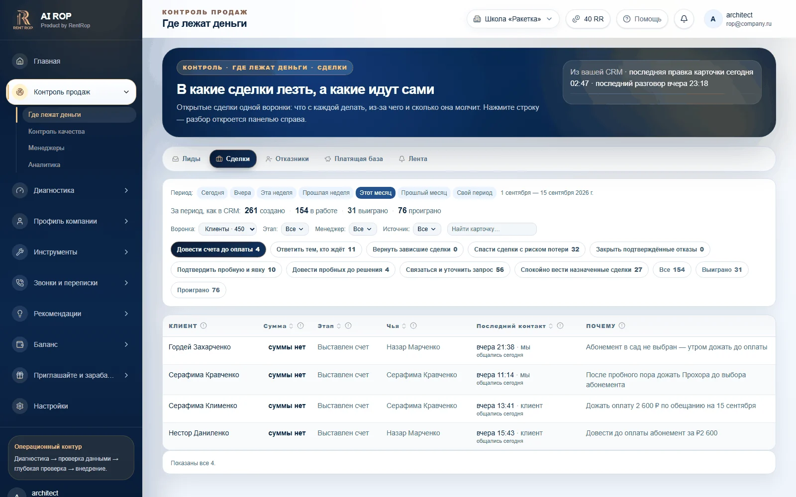Viewport: 796px width, 497px height.
Task: Filter by Подтвердить пробную и явку
Action: [x=226, y=270]
